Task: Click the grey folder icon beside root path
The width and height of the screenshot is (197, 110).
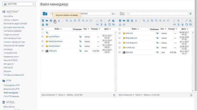Action: pyautogui.click(x=122, y=13)
